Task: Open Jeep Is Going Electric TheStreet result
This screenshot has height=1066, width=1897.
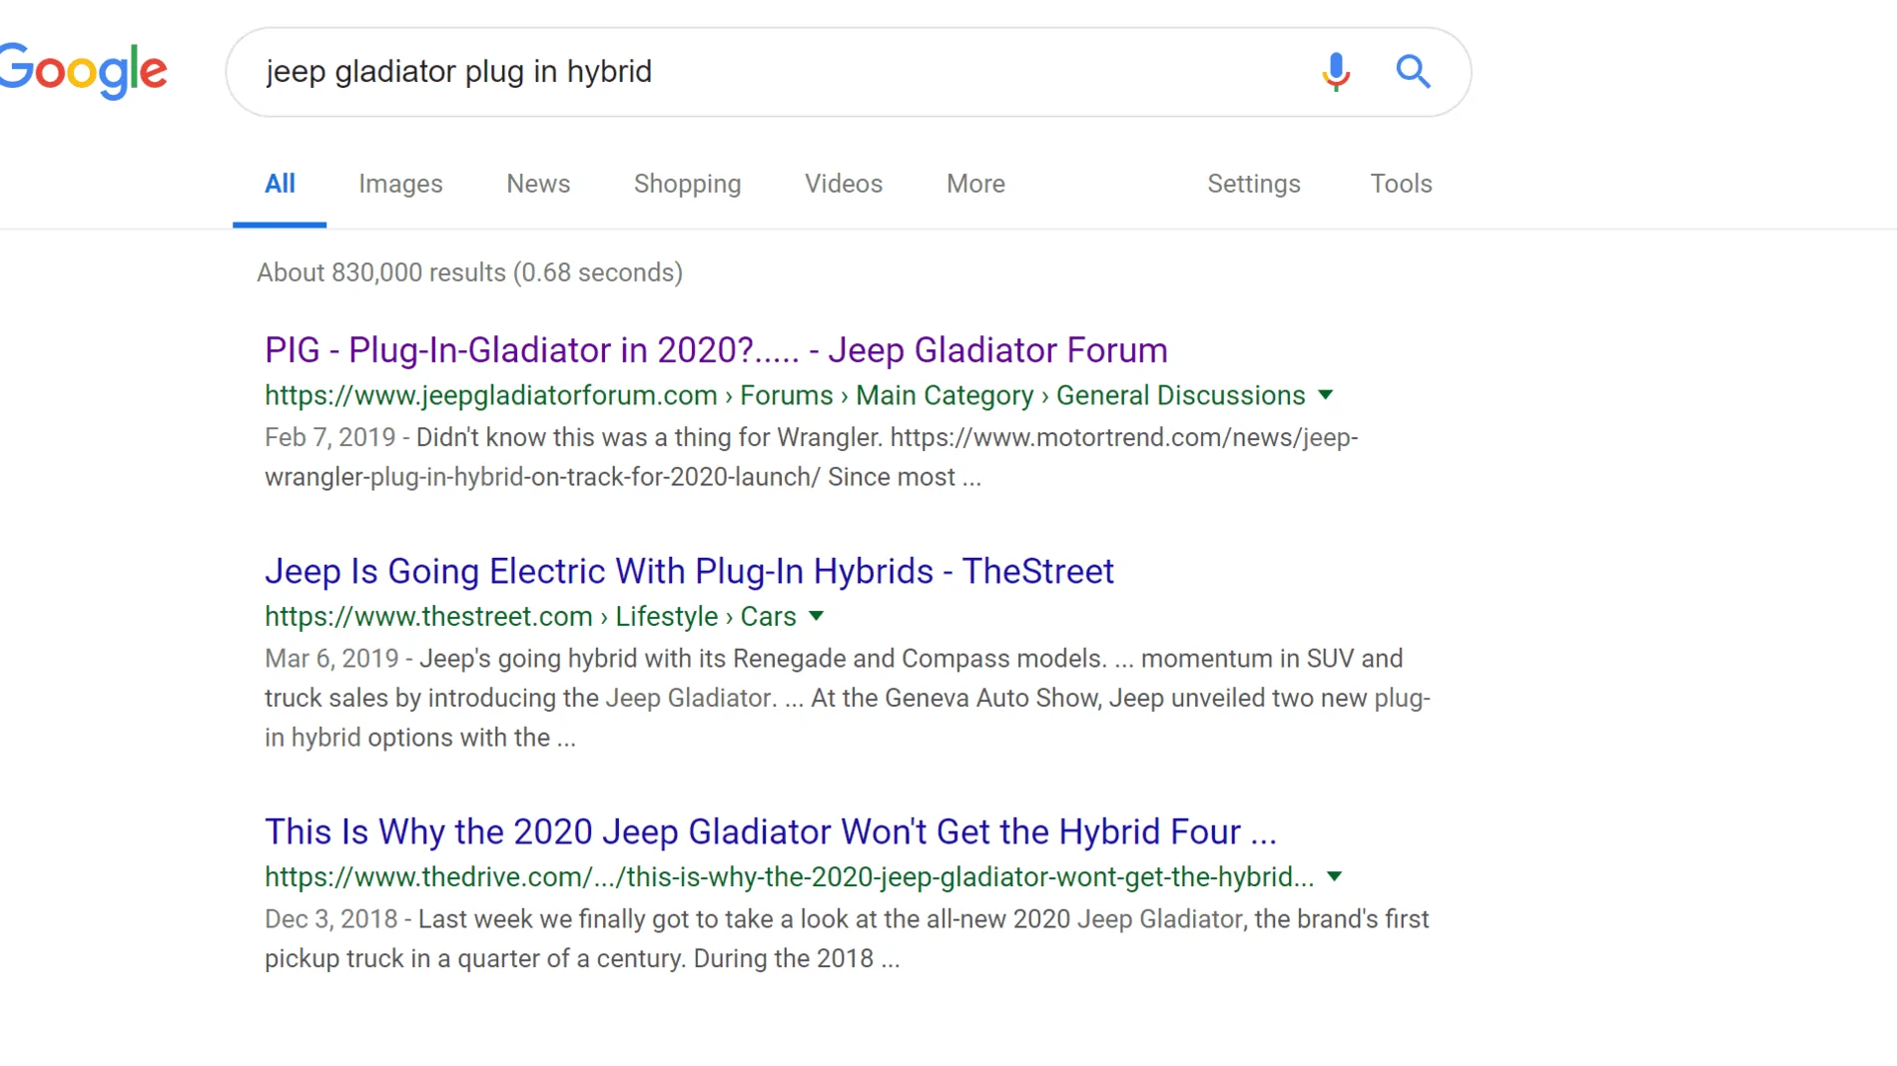Action: (689, 571)
